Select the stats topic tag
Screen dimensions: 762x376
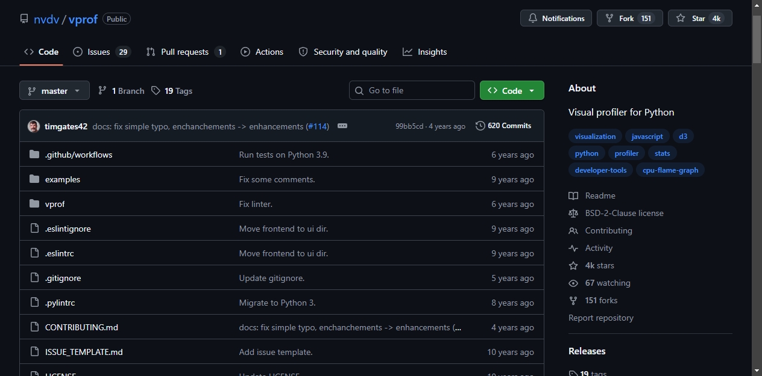[663, 153]
